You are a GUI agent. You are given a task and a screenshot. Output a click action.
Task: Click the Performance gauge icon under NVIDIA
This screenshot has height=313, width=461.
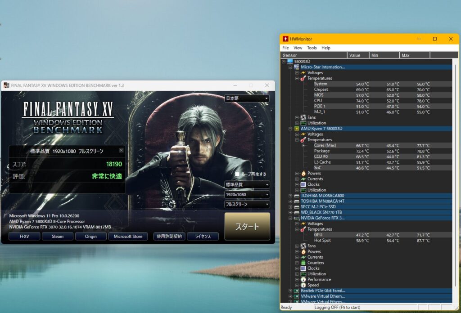pyautogui.click(x=303, y=279)
